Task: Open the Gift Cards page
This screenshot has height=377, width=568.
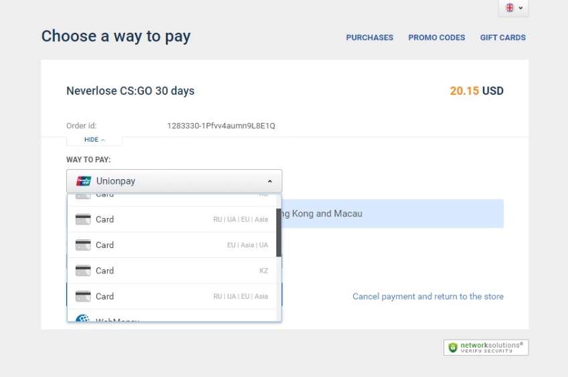Action: click(x=503, y=37)
